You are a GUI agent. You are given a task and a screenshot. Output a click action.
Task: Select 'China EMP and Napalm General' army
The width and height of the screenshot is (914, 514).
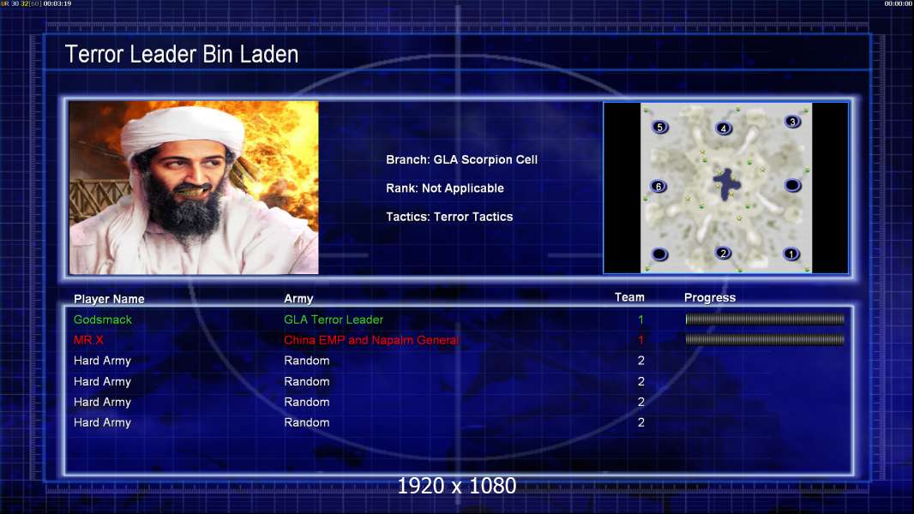pyautogui.click(x=371, y=340)
